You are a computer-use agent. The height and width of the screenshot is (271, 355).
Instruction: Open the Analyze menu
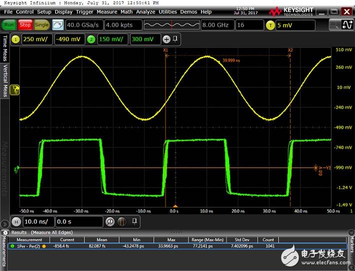pyautogui.click(x=145, y=12)
